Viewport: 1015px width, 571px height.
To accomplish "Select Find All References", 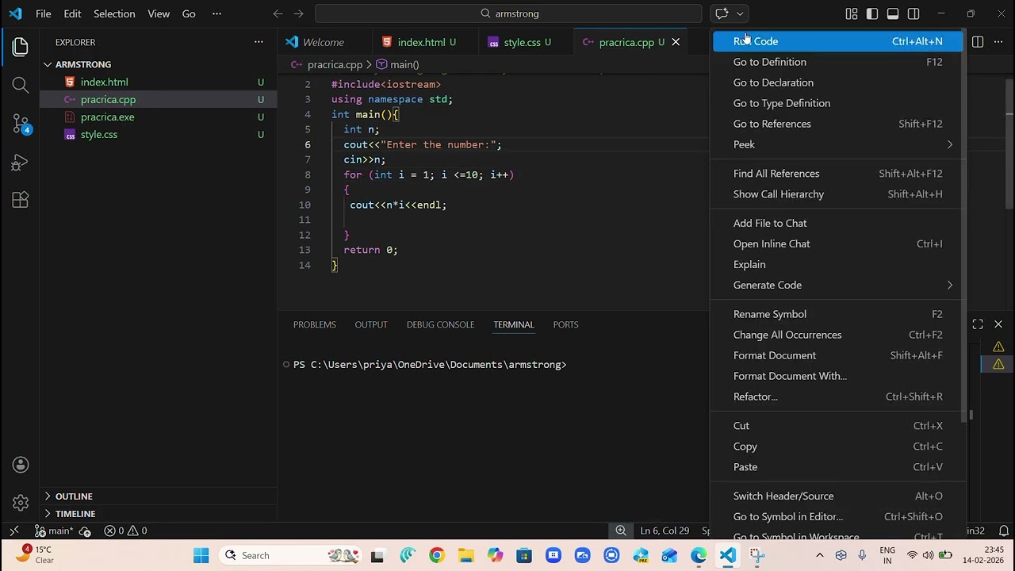I will [837, 174].
